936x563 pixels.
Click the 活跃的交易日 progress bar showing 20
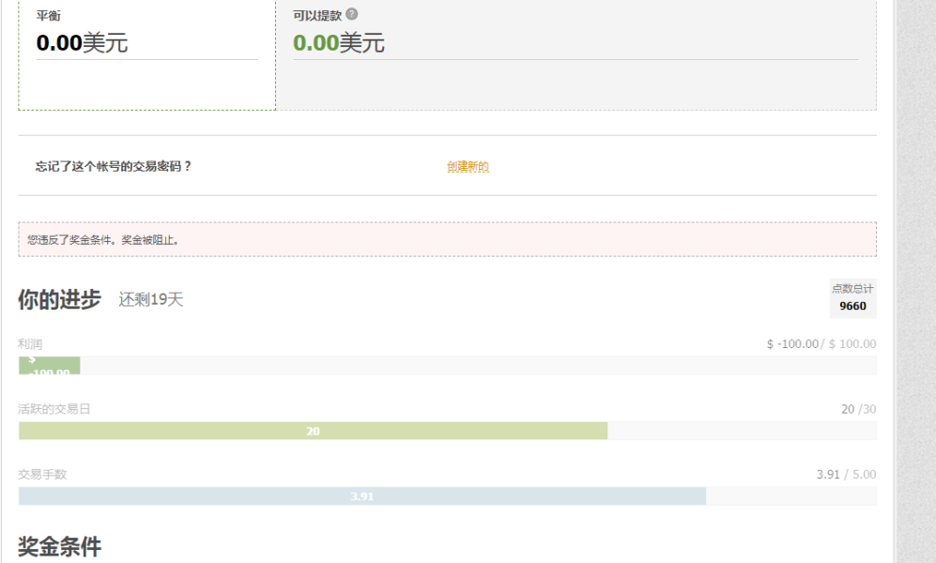pyautogui.click(x=313, y=431)
